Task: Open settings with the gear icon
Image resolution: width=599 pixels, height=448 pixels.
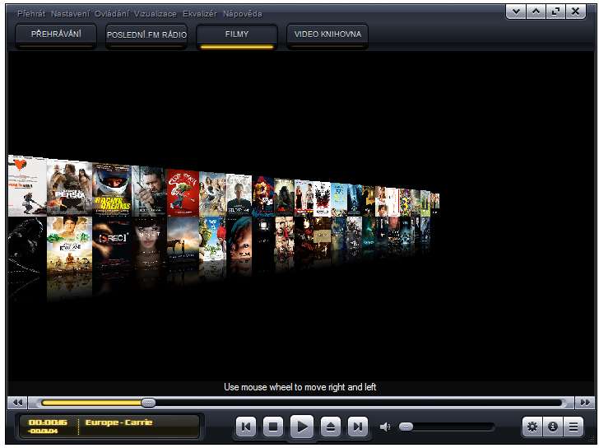Action: pos(532,427)
